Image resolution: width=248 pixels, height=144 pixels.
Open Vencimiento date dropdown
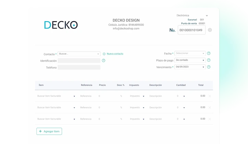(190, 67)
